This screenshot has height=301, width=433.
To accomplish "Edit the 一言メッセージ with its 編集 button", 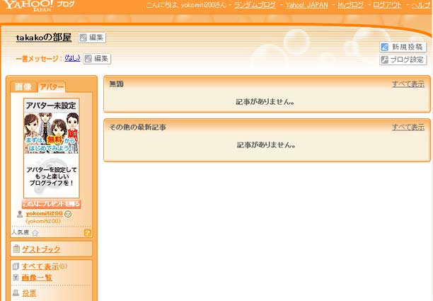I will tap(97, 59).
